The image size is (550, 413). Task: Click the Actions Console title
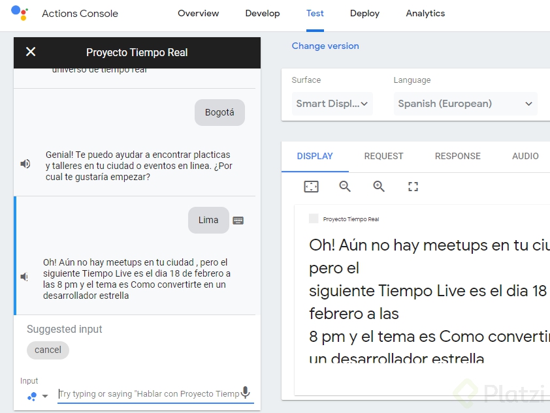point(80,13)
